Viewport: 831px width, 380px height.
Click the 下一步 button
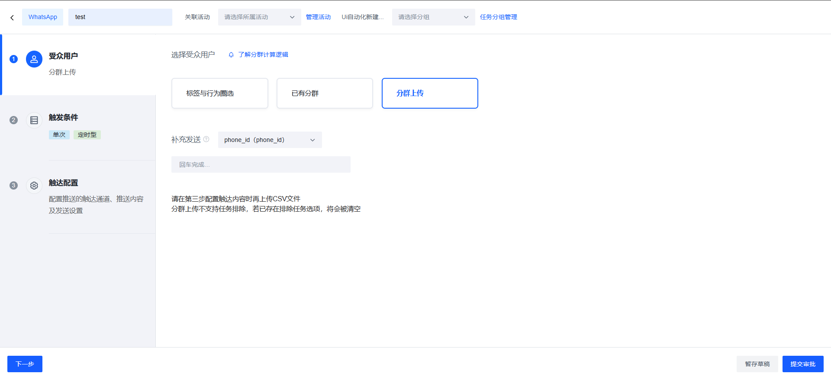tap(25, 364)
